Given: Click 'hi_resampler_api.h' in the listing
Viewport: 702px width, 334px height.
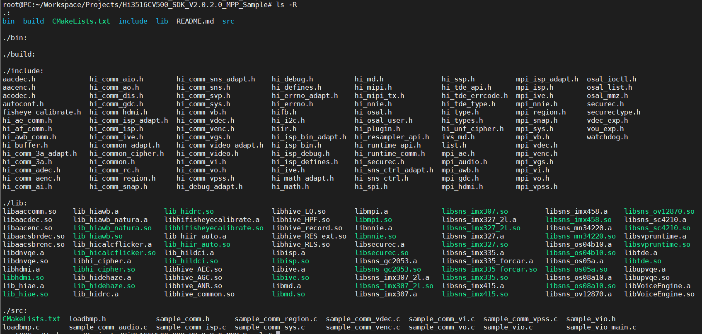Looking at the screenshot, I should click(x=392, y=137).
